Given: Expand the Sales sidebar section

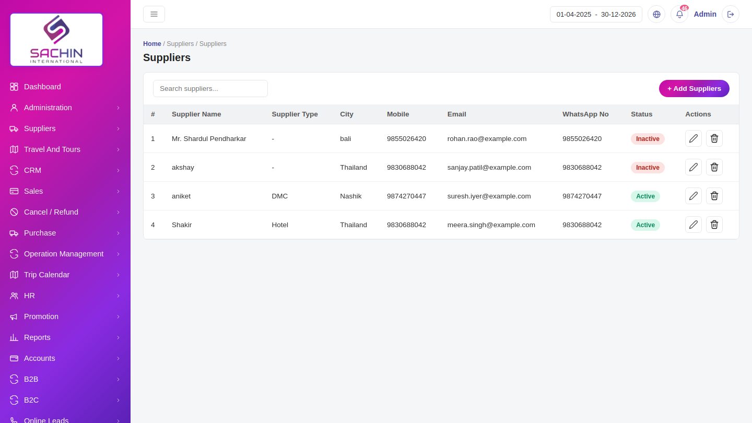Looking at the screenshot, I should (65, 191).
